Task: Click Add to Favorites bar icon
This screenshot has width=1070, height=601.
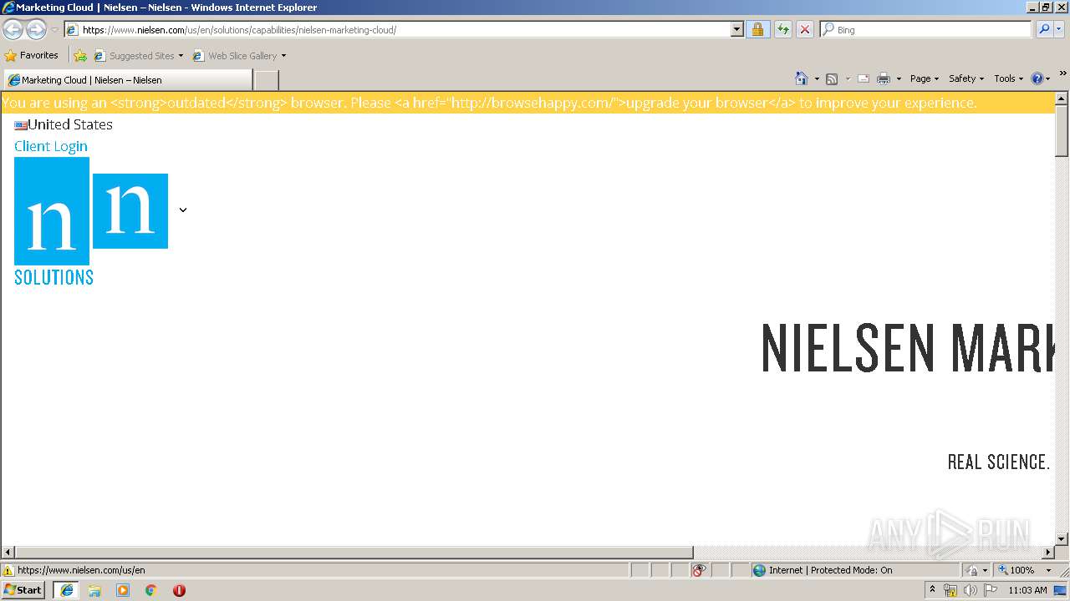Action: 80,56
